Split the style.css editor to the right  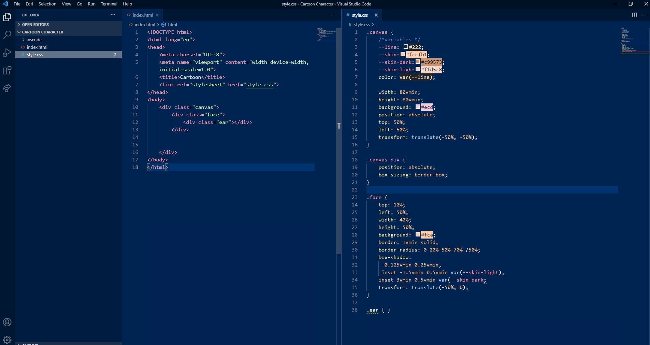point(634,15)
